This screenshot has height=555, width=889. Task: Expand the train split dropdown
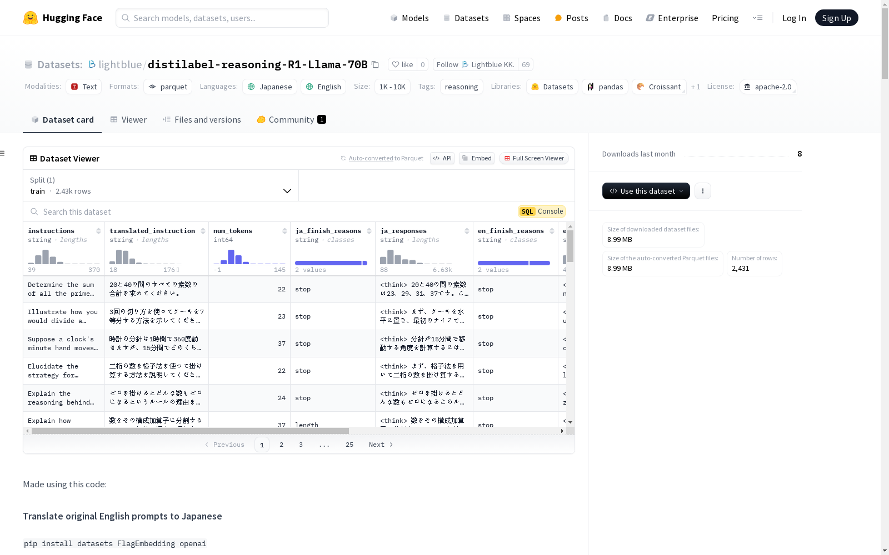coord(161,185)
